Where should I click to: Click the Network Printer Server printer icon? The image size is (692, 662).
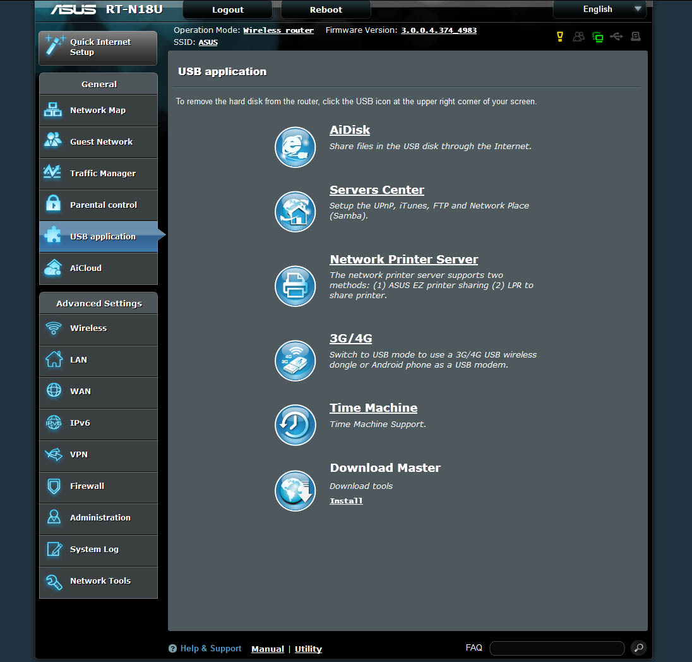tap(295, 286)
